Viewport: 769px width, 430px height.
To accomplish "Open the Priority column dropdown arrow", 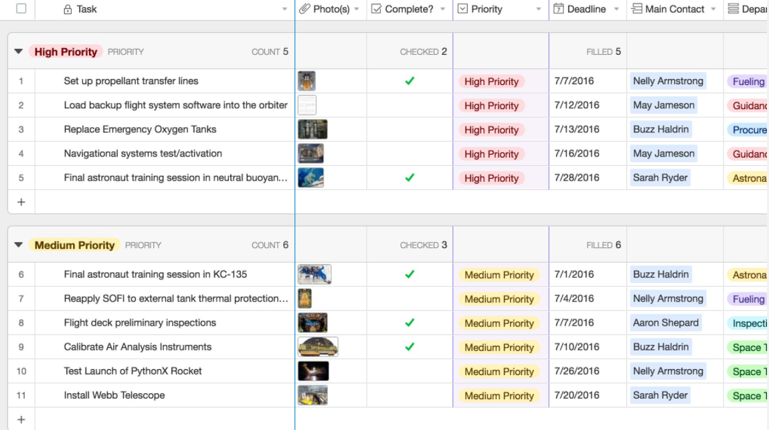I will click(x=539, y=9).
